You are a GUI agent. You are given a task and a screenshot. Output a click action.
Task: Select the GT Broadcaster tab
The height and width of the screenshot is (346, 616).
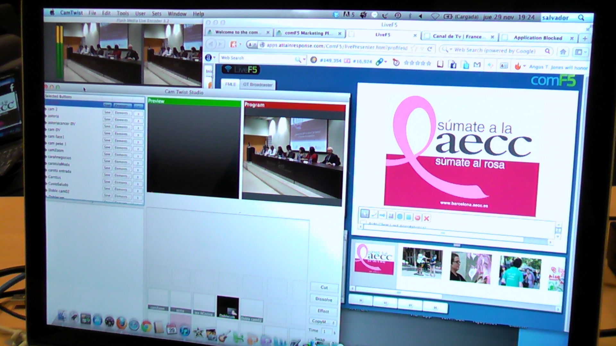[258, 85]
